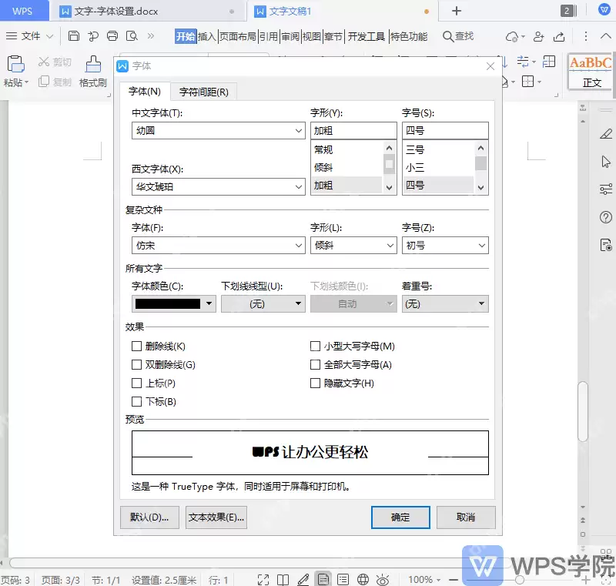Expand the 着重号 emphasis mark dropdown
This screenshot has height=586, width=616.
click(x=445, y=303)
